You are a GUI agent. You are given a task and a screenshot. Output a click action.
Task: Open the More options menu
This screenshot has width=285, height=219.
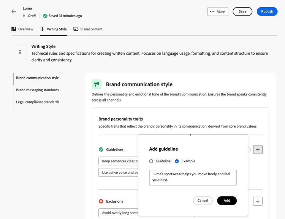tap(218, 11)
